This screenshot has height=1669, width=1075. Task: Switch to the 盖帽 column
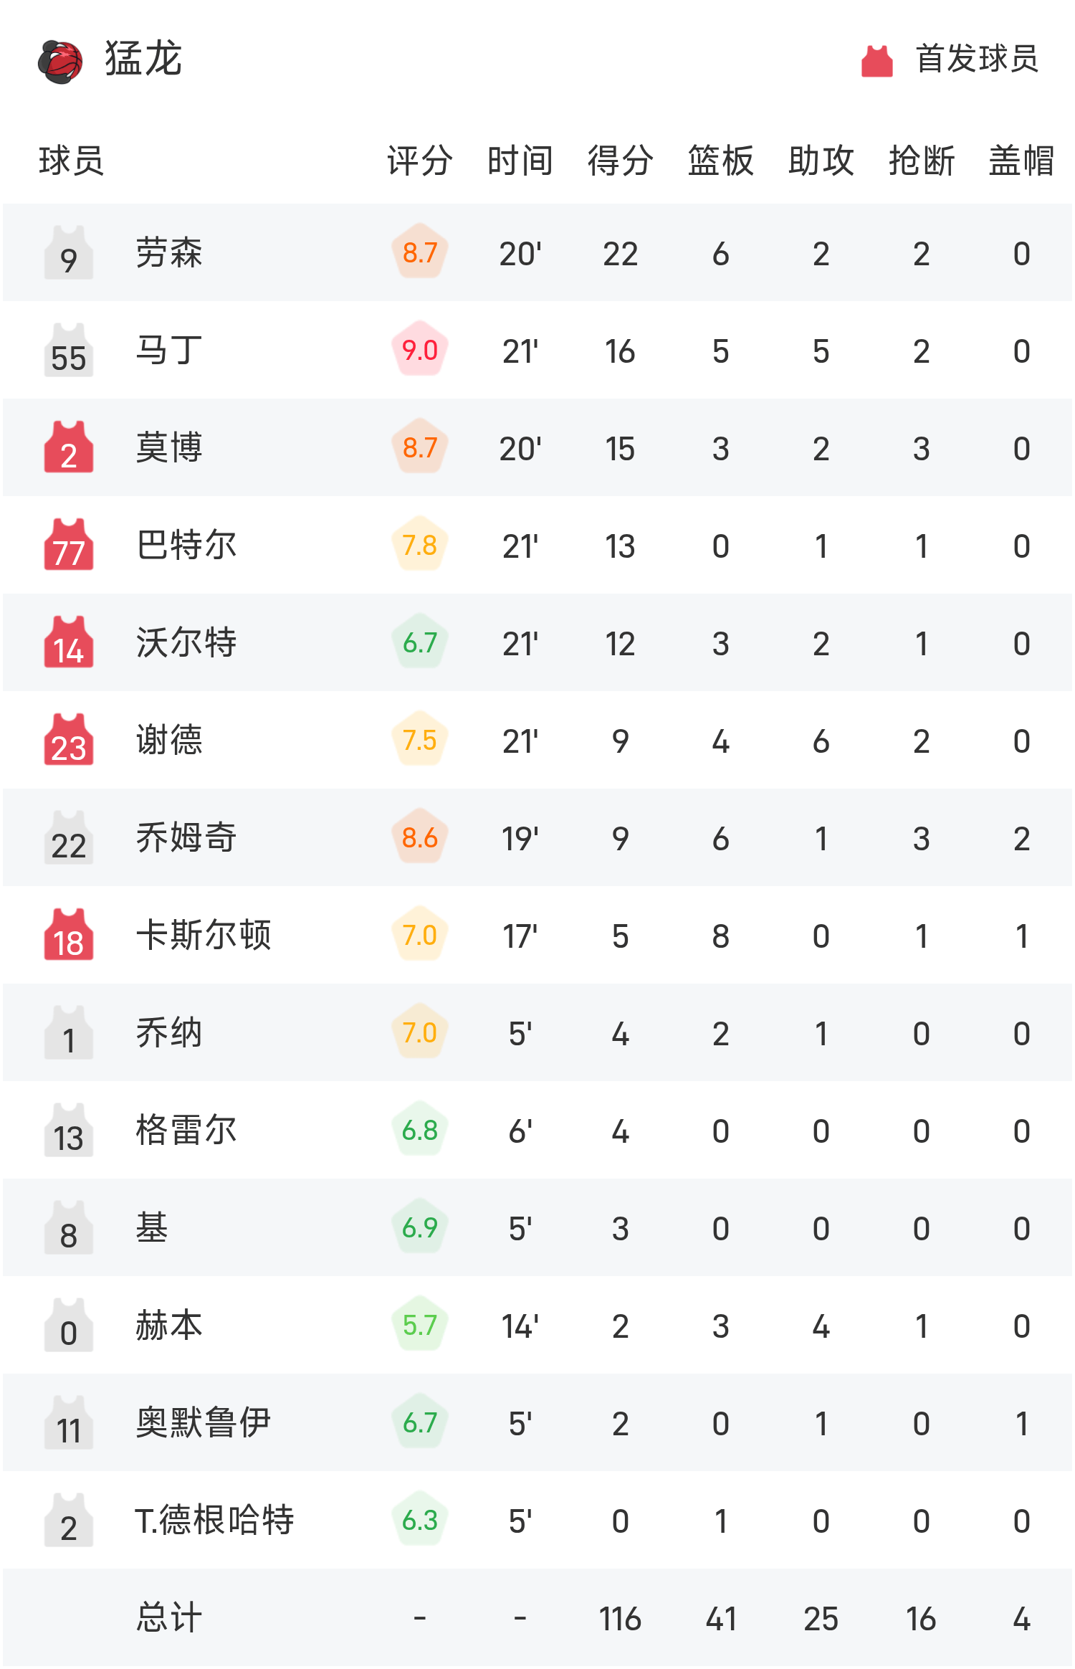point(1021,161)
